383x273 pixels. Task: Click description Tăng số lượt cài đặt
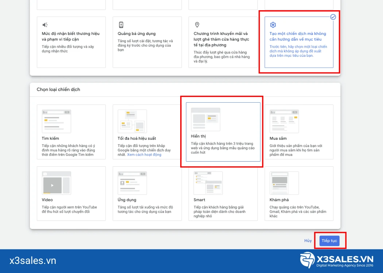pos(145,45)
